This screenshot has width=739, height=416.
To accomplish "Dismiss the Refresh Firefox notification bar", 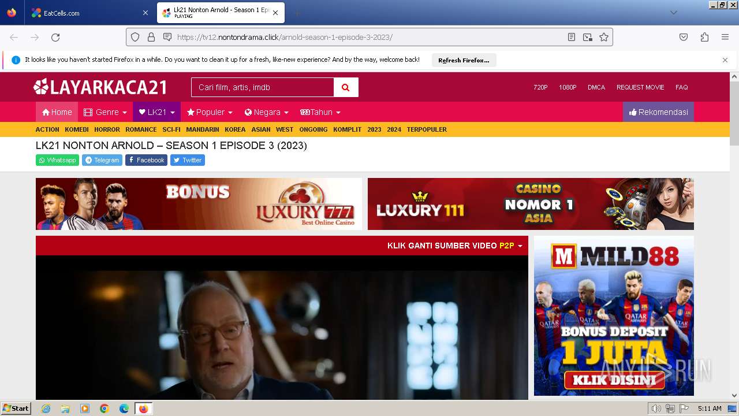I will click(725, 60).
